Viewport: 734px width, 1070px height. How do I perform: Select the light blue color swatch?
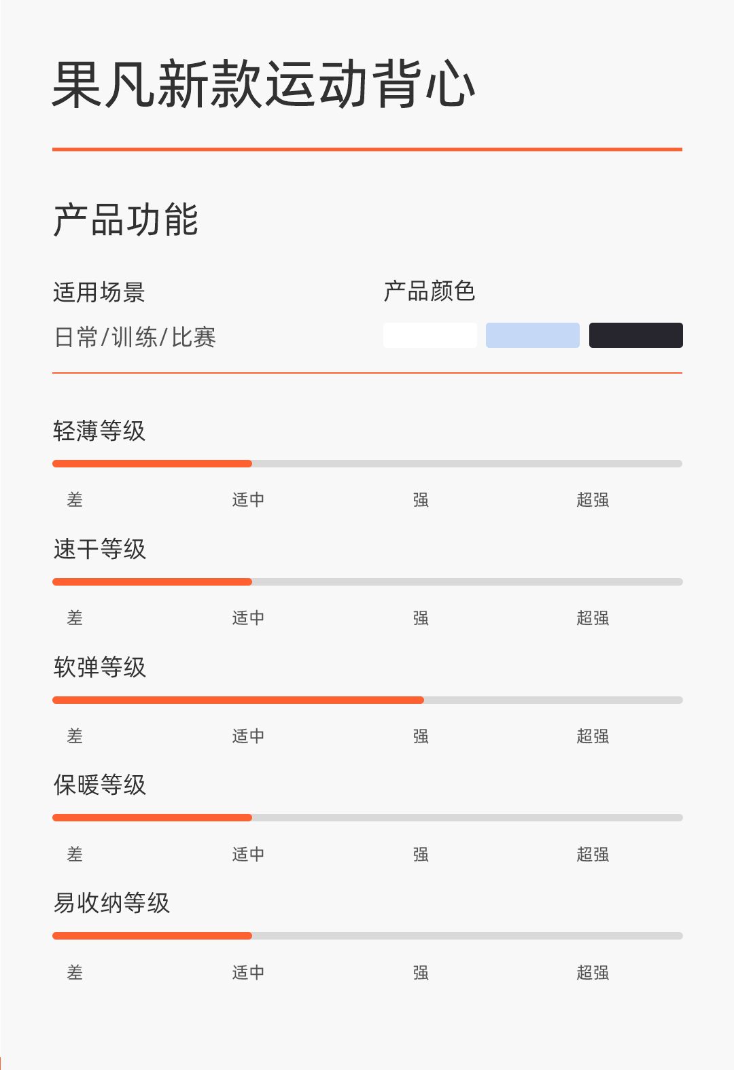[x=532, y=335]
